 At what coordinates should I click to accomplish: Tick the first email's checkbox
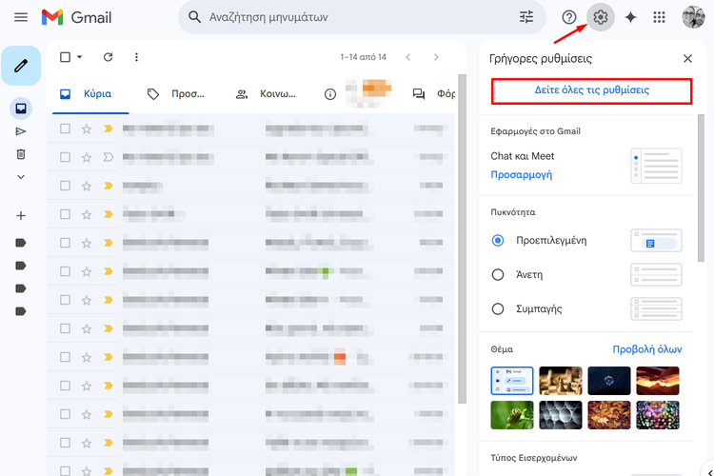(66, 129)
